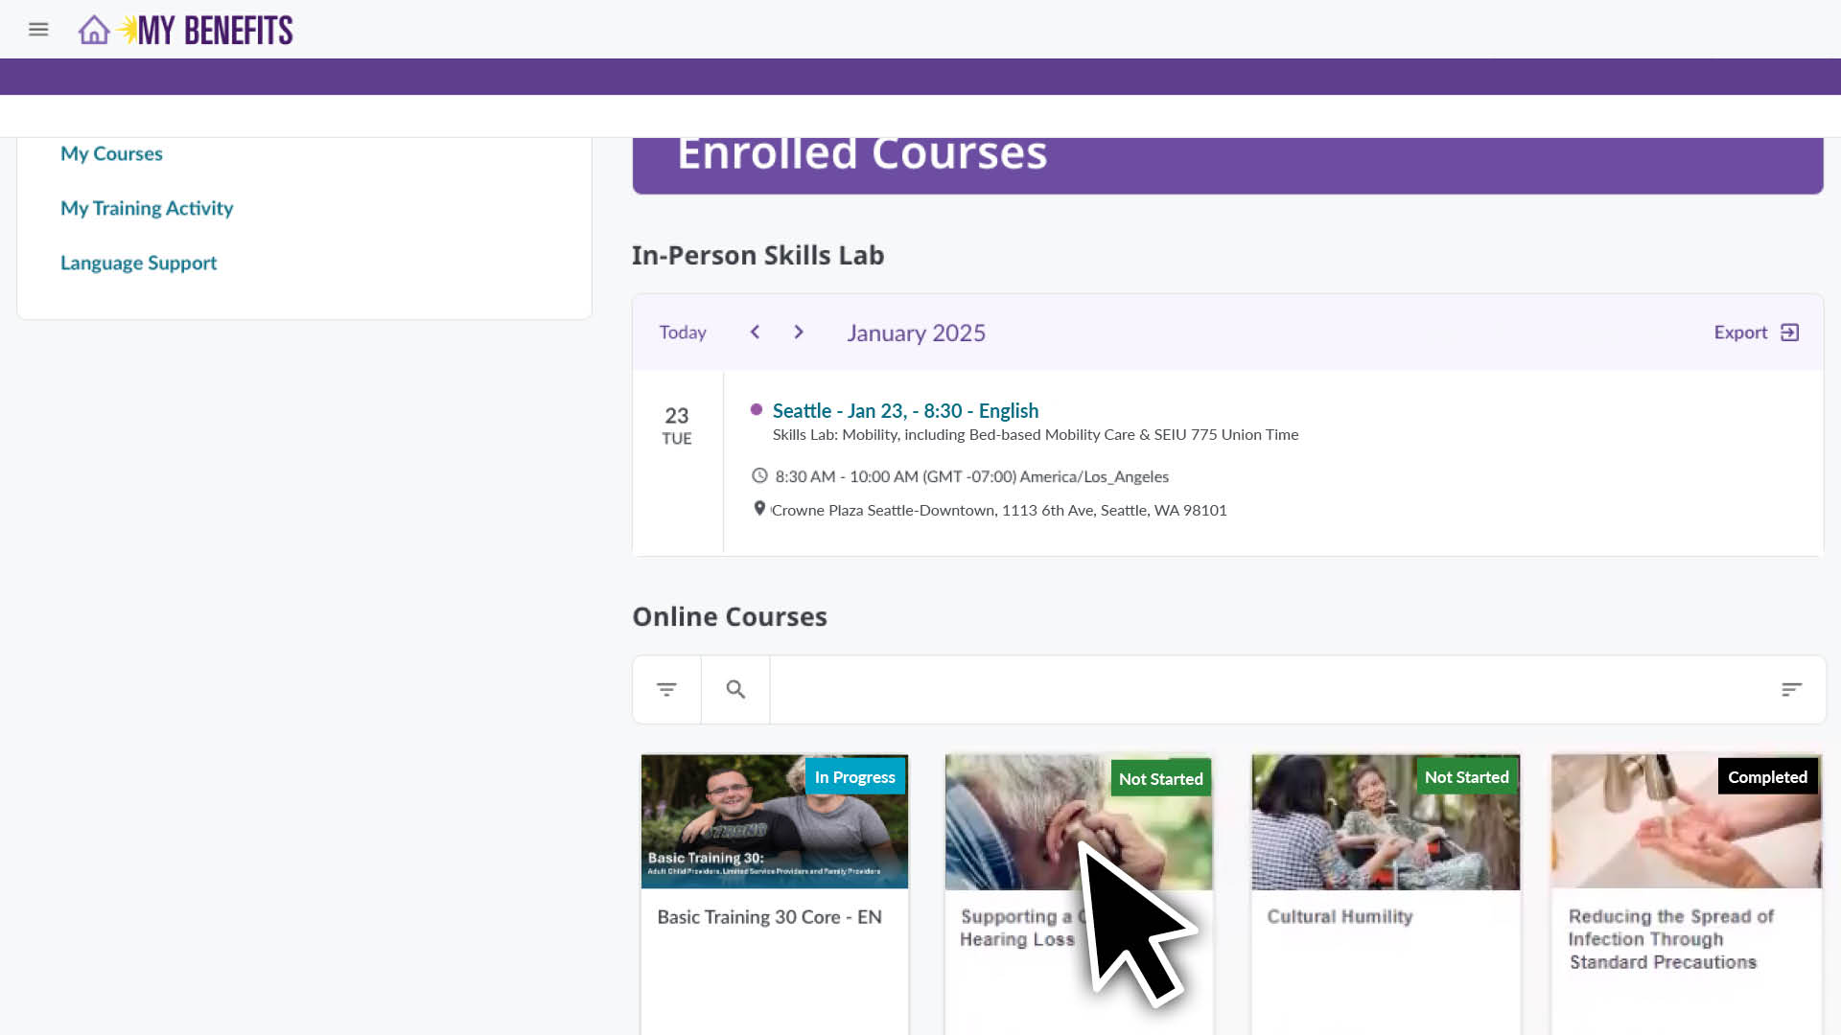Click the location pin icon

point(759,509)
